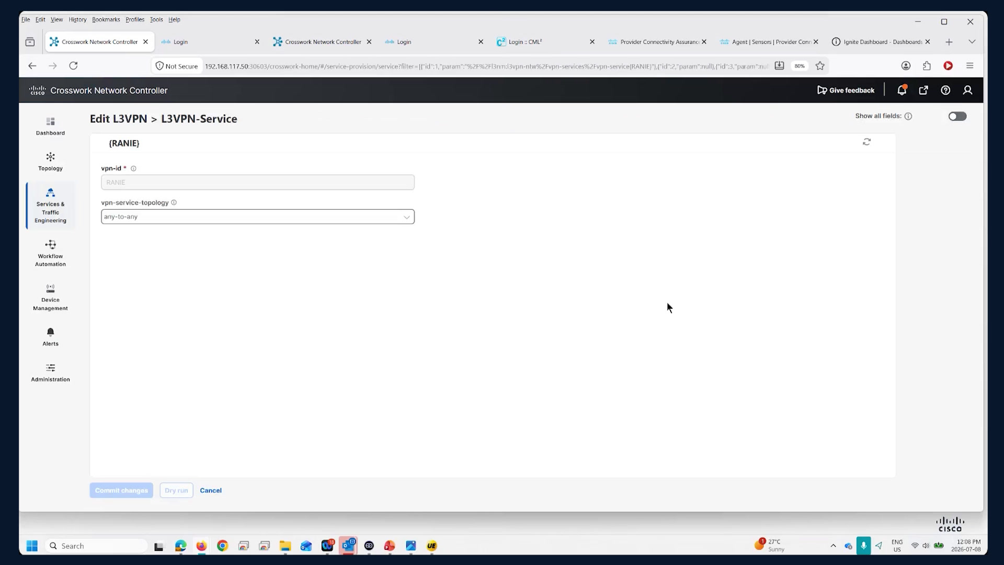Go back to previous page
Image resolution: width=1004 pixels, height=565 pixels.
pyautogui.click(x=32, y=65)
